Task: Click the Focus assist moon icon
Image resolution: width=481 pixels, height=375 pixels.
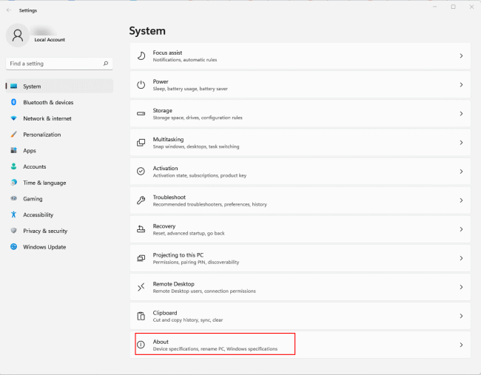Action: click(x=141, y=56)
